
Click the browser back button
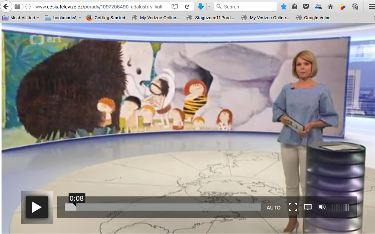pyautogui.click(x=6, y=7)
